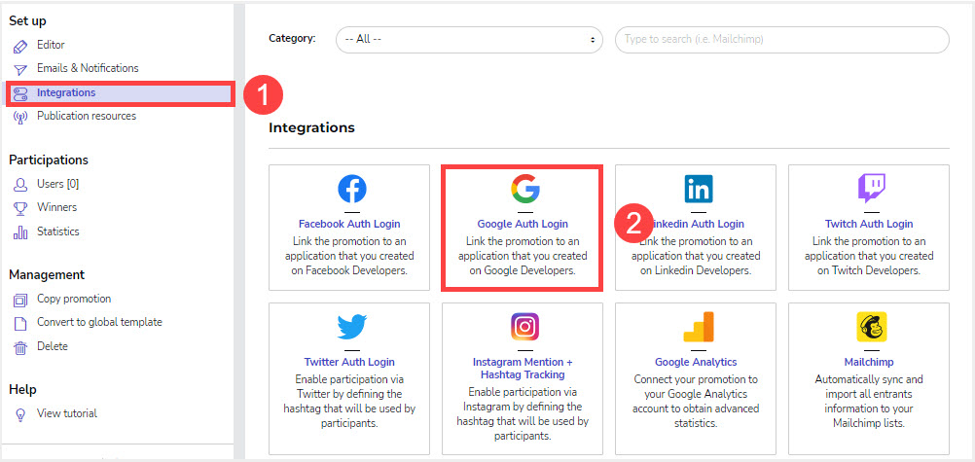This screenshot has height=462, width=975.
Task: Click the Google Analytics advanced statistics description
Action: pos(696,402)
